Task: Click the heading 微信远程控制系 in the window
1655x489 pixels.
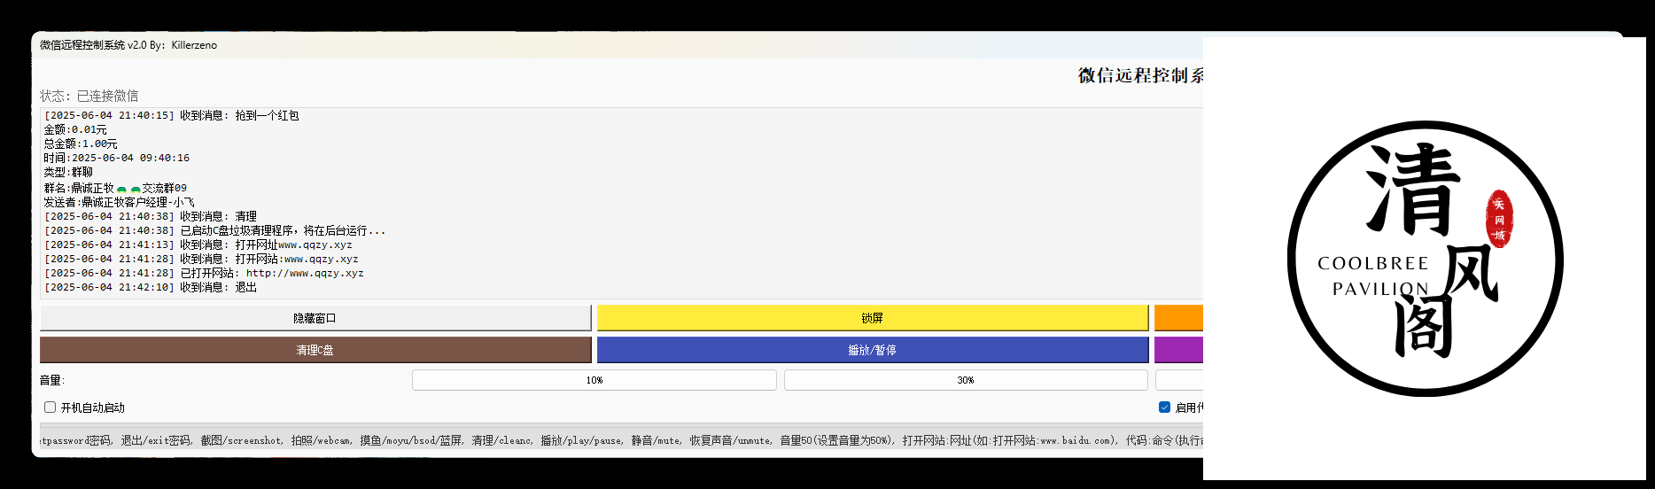Action: tap(1140, 75)
